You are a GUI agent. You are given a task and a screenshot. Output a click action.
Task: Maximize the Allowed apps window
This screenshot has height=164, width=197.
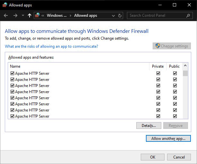175,5
